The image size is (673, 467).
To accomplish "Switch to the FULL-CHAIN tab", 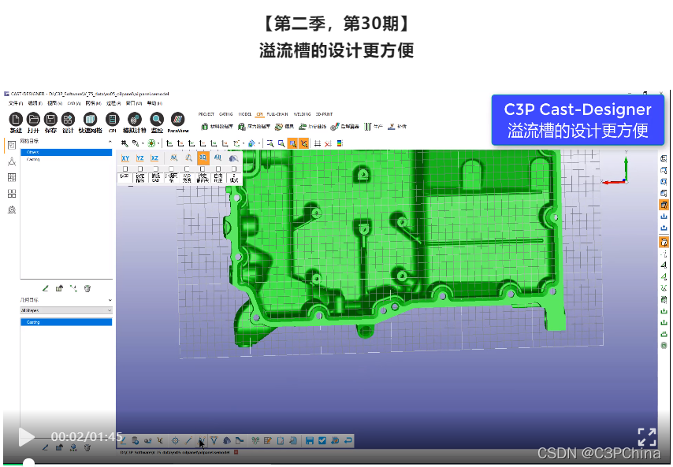I will tap(277, 114).
